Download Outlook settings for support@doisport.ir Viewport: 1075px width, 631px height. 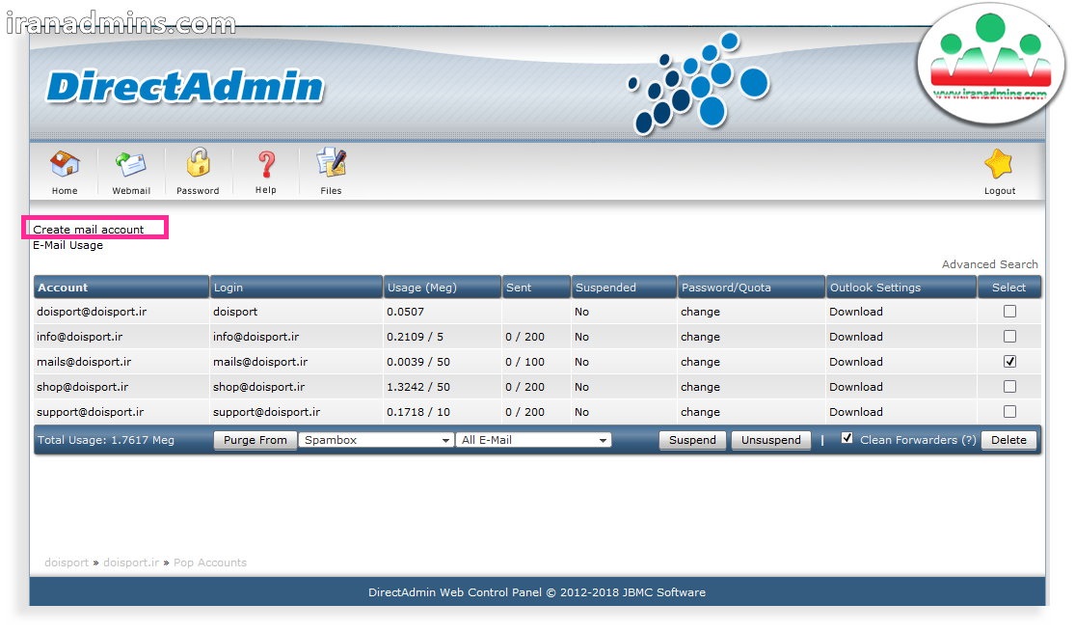[x=855, y=412]
